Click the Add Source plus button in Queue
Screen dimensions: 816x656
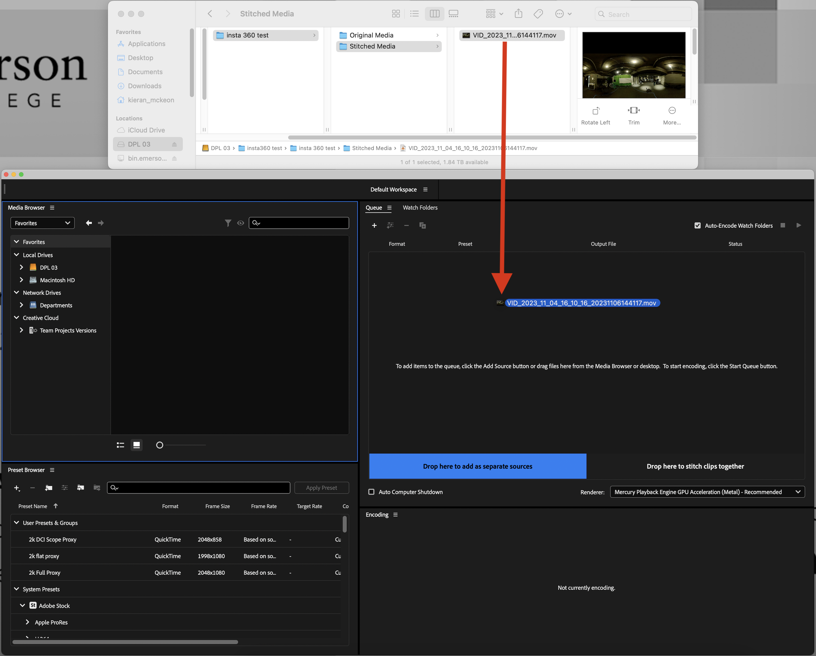374,225
